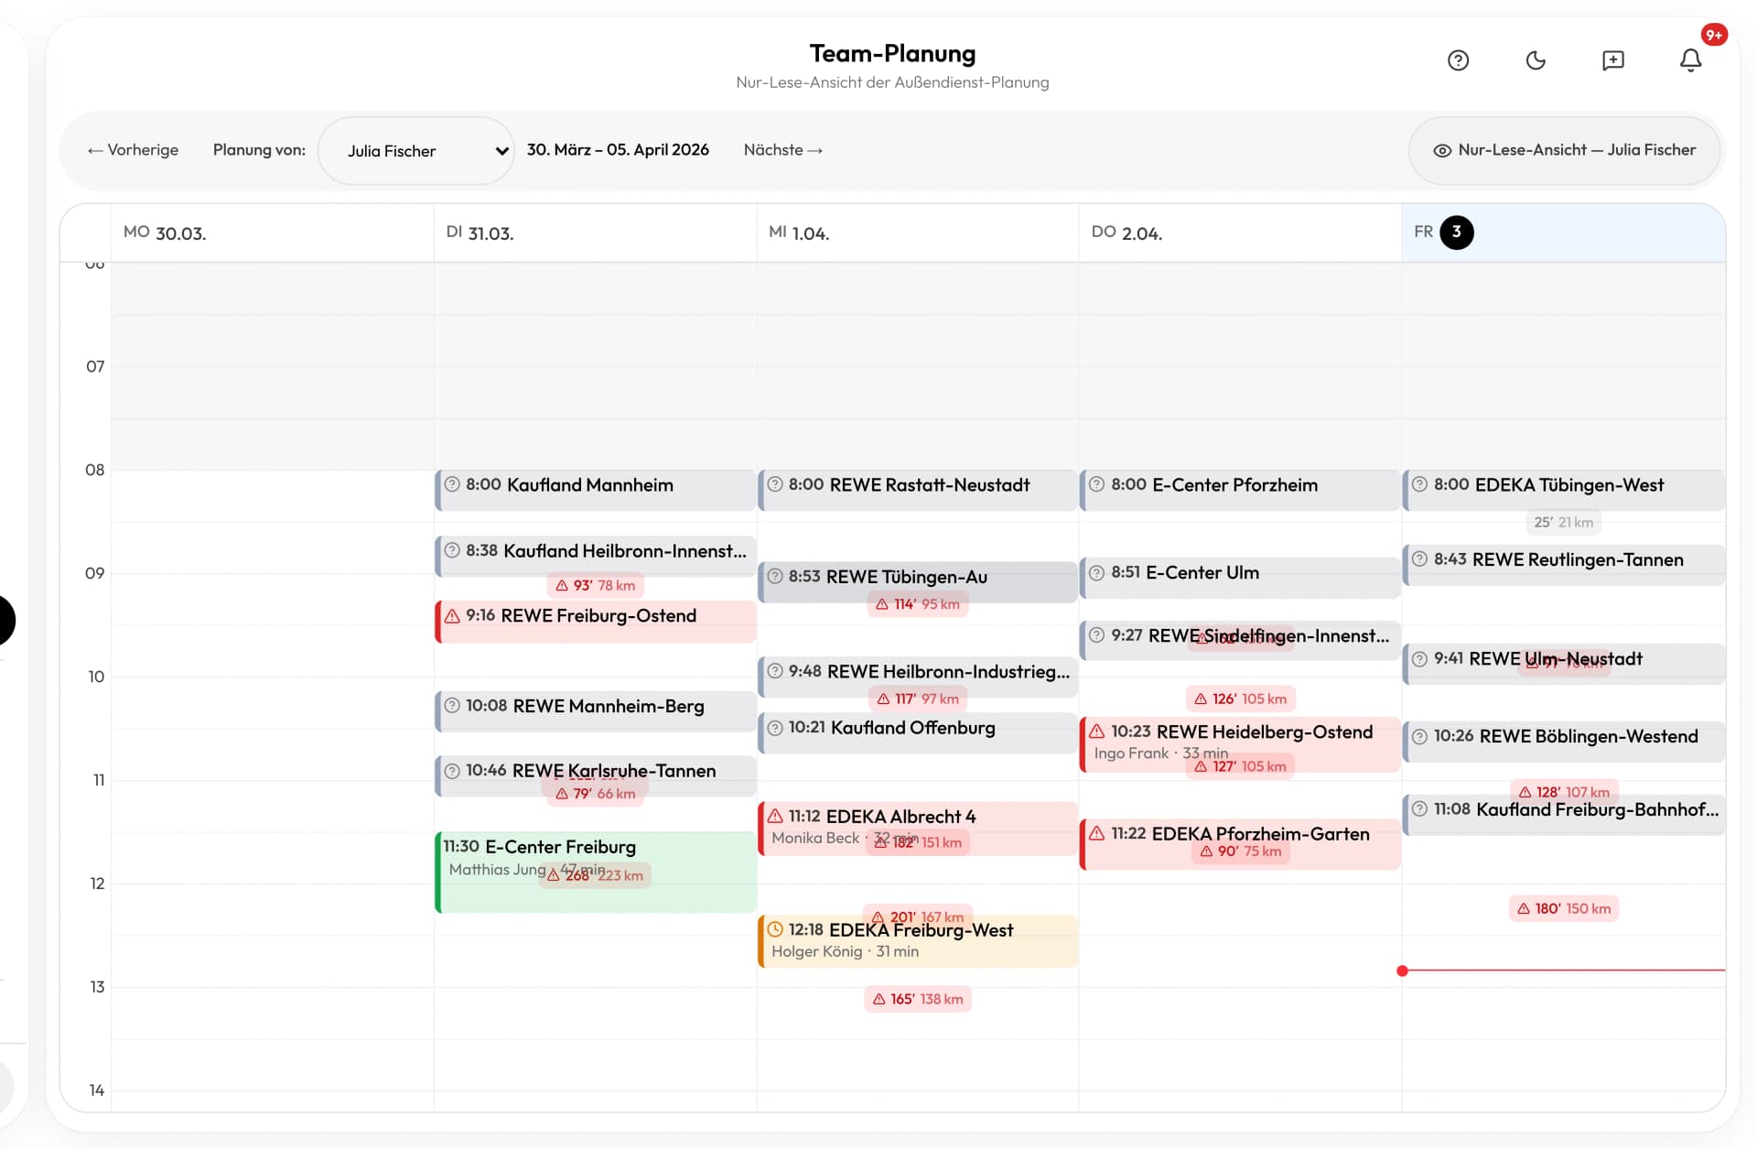Toggle dark mode moon icon
Viewport: 1757px width, 1149px height.
1536,60
